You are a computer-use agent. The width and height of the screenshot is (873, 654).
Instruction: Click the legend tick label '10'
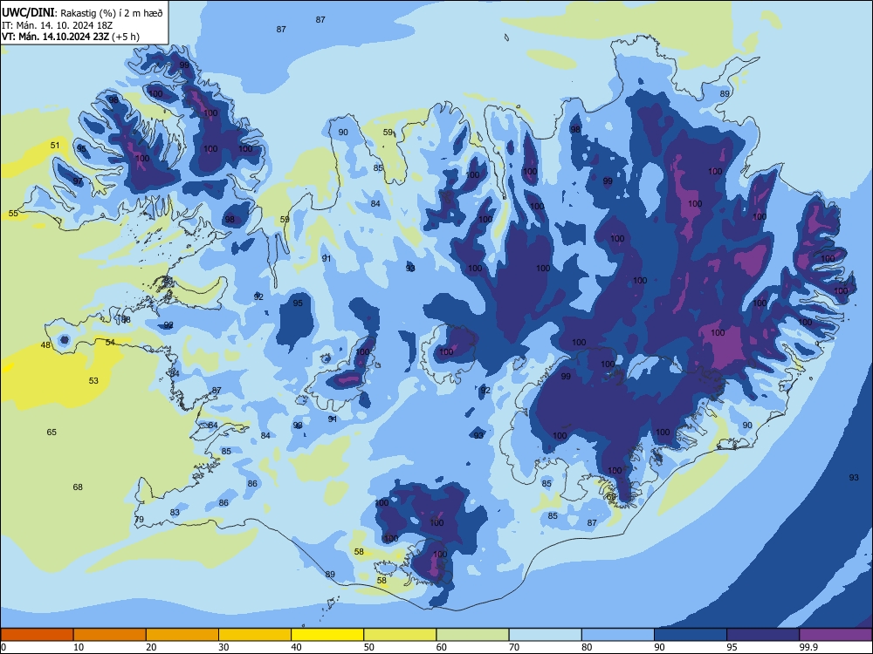pyautogui.click(x=79, y=647)
